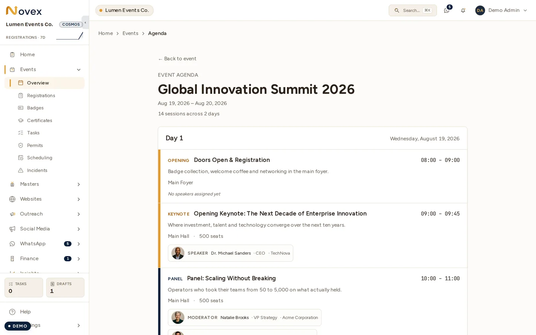Open the Badges menu item
The width and height of the screenshot is (536, 335).
45,108
